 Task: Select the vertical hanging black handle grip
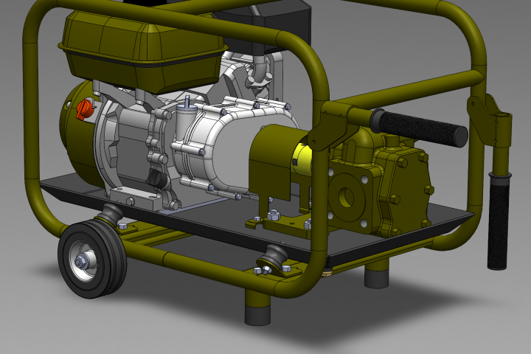(x=499, y=221)
